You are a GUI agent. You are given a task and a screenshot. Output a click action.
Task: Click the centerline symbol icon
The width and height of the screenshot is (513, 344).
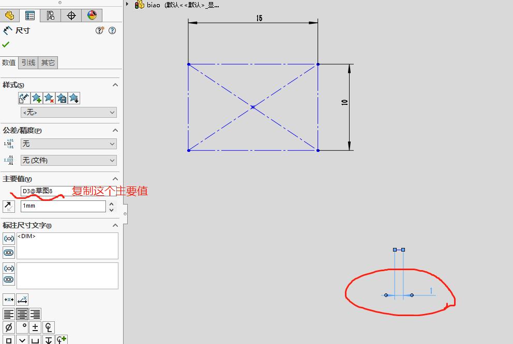[x=49, y=327]
